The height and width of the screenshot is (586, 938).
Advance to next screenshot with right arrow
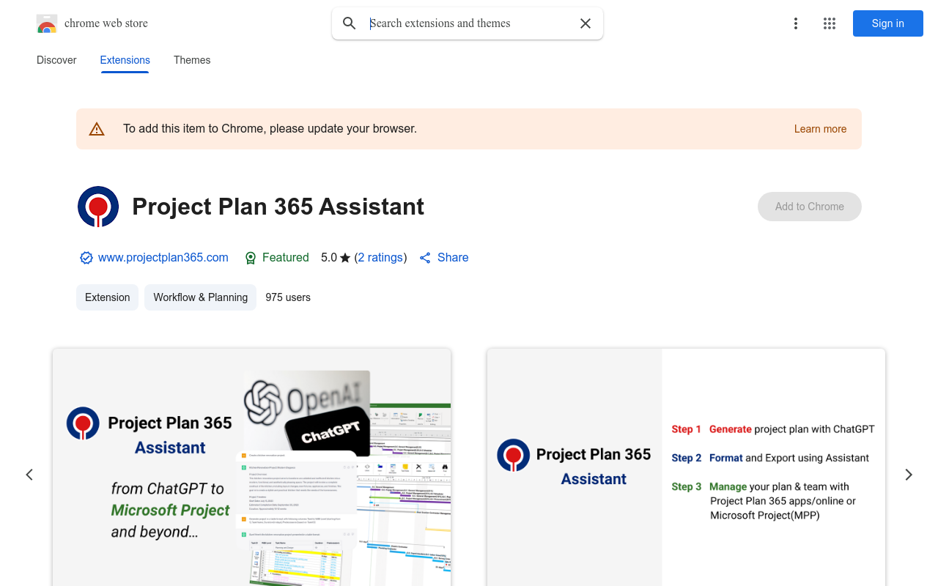click(x=909, y=475)
